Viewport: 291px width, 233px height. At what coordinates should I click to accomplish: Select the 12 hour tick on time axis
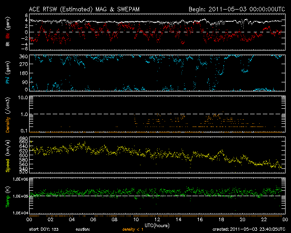point(156,219)
